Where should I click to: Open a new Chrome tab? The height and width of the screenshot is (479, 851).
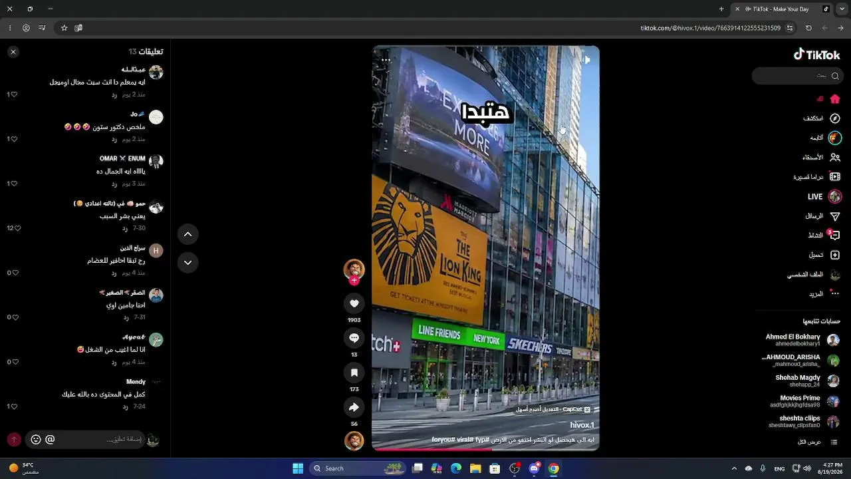click(x=721, y=9)
